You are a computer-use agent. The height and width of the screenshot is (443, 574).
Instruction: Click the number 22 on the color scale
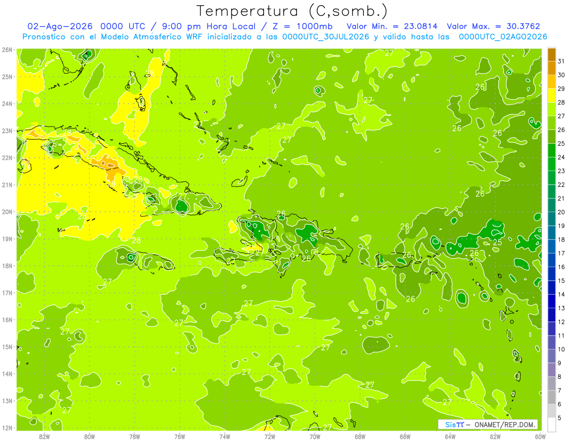coord(562,184)
